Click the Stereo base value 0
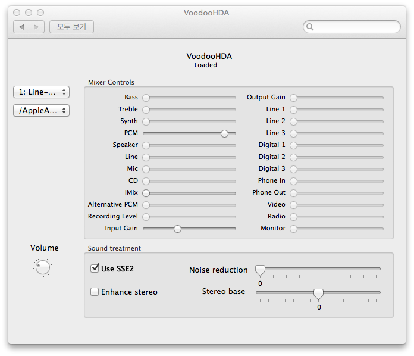414x356 pixels. (319, 307)
